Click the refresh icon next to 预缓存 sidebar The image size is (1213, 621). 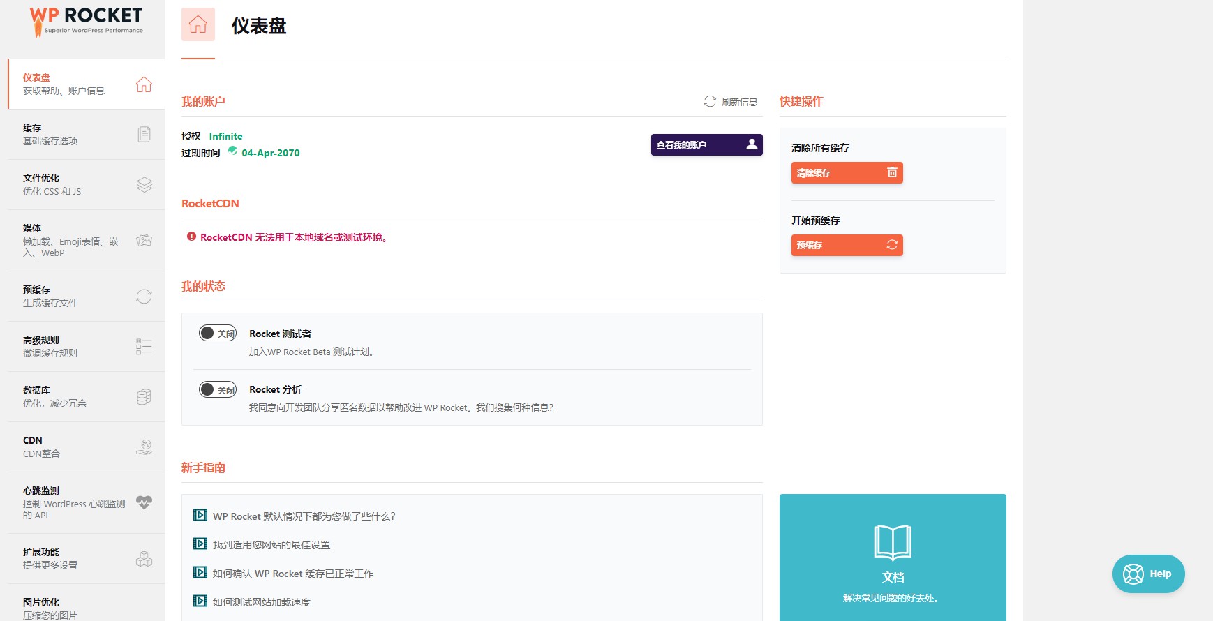(144, 297)
